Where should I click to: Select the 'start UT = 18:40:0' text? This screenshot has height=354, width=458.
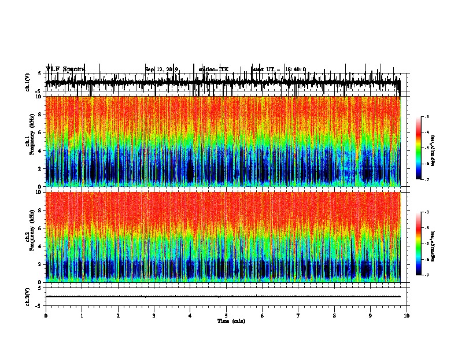pyautogui.click(x=278, y=69)
